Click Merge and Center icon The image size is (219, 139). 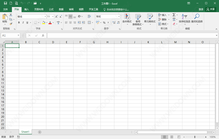click(89, 23)
